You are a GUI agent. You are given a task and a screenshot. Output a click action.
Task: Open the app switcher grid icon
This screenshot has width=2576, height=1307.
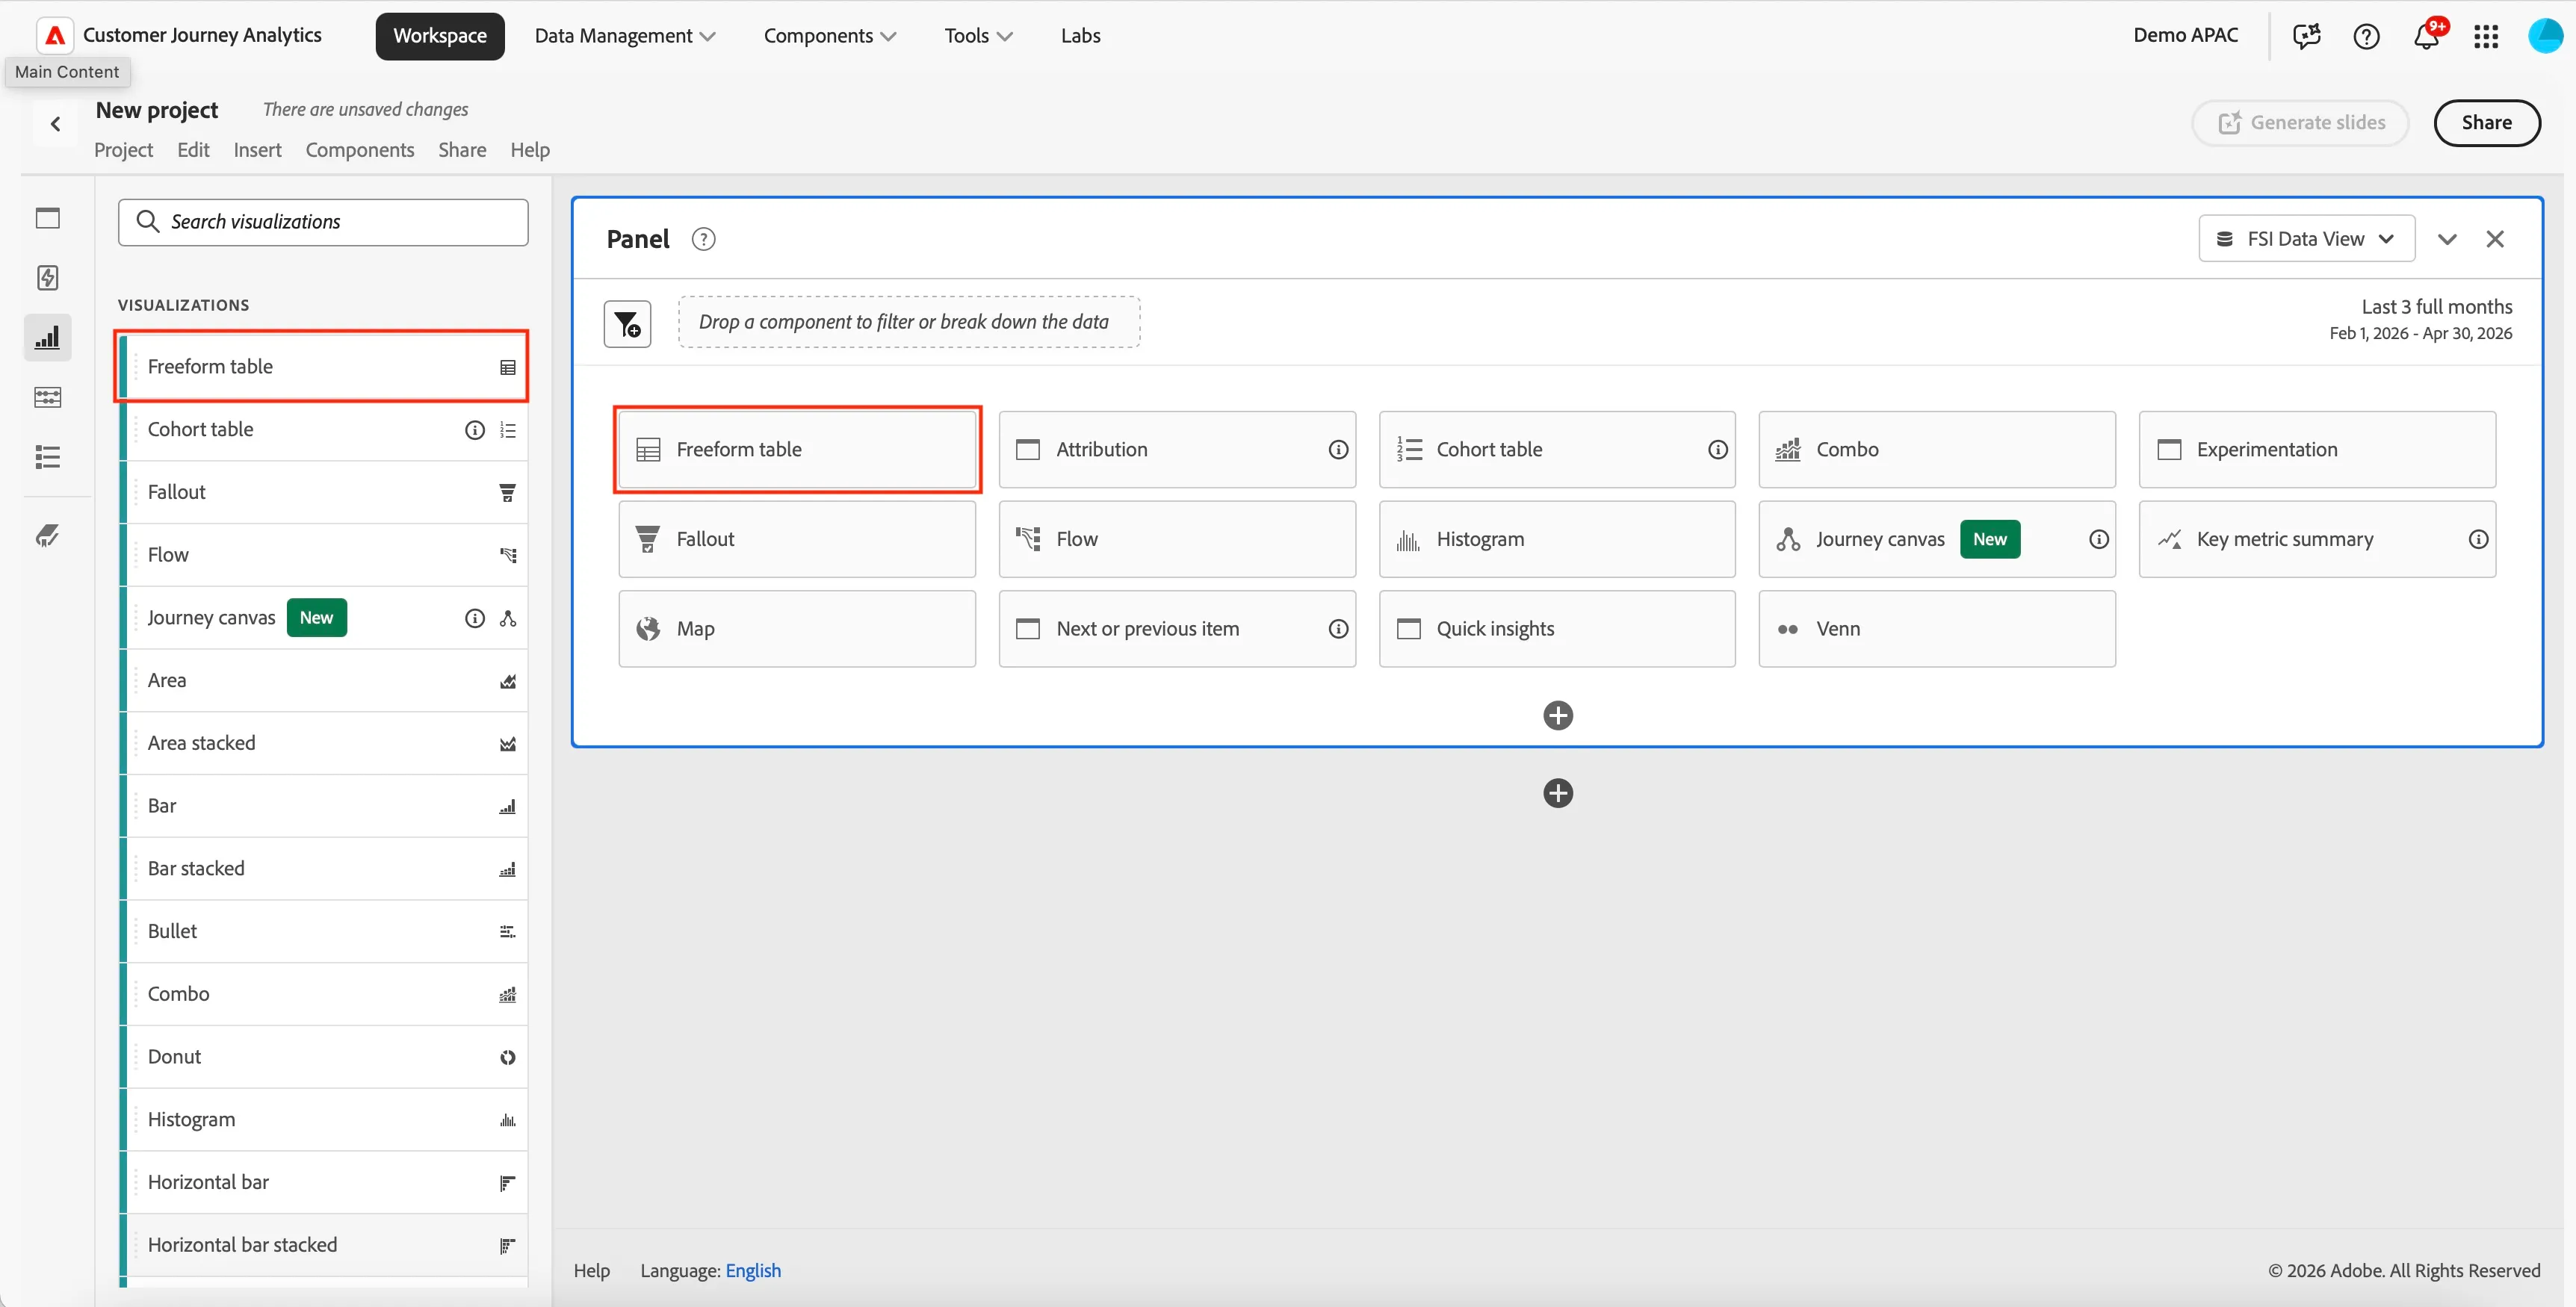pos(2486,36)
